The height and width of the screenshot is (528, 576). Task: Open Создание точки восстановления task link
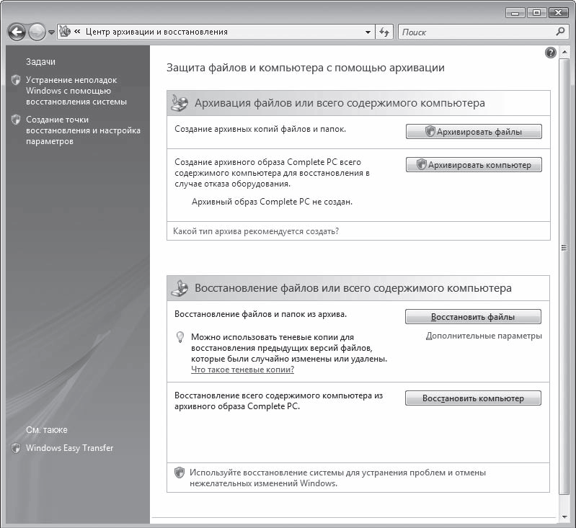[83, 130]
